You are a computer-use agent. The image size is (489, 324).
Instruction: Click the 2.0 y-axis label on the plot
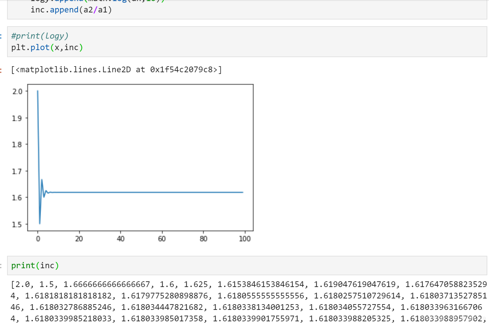click(x=17, y=91)
